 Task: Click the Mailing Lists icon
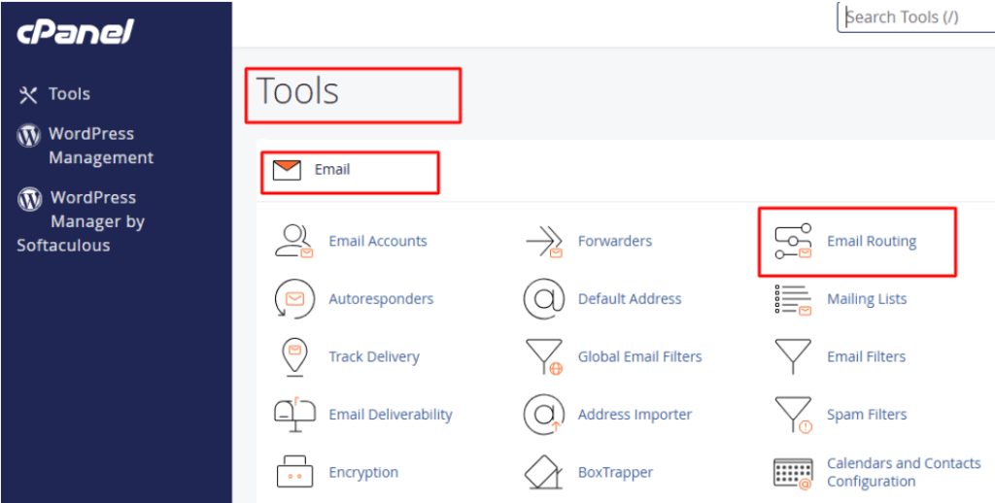(x=793, y=299)
